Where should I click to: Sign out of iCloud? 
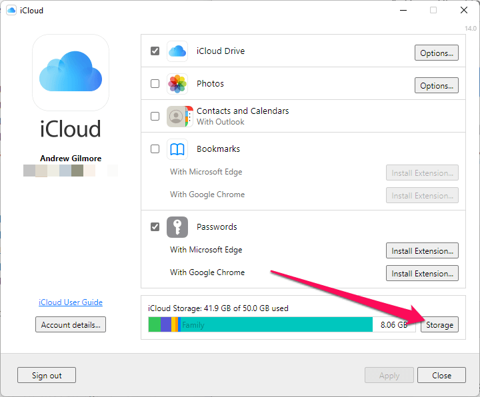(x=47, y=375)
